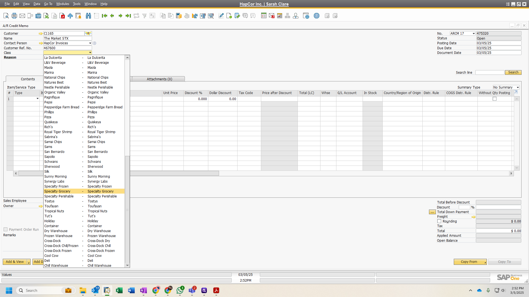
Task: Click the Lock Screen icon
Action: pyautogui.click(x=78, y=16)
